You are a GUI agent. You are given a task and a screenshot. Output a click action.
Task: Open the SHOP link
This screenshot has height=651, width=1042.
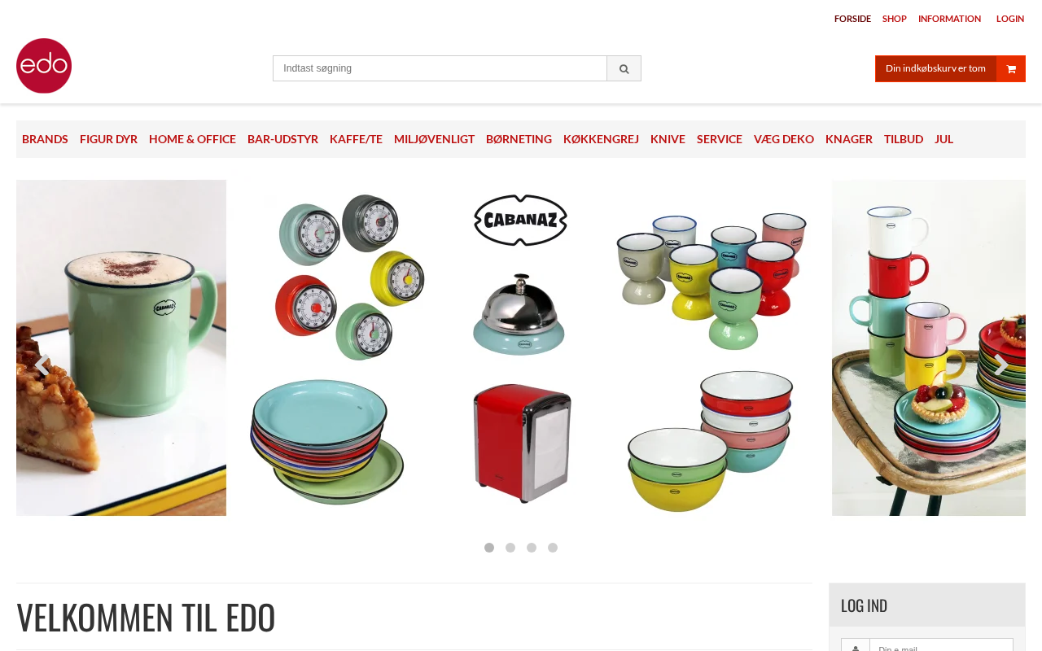(894, 19)
